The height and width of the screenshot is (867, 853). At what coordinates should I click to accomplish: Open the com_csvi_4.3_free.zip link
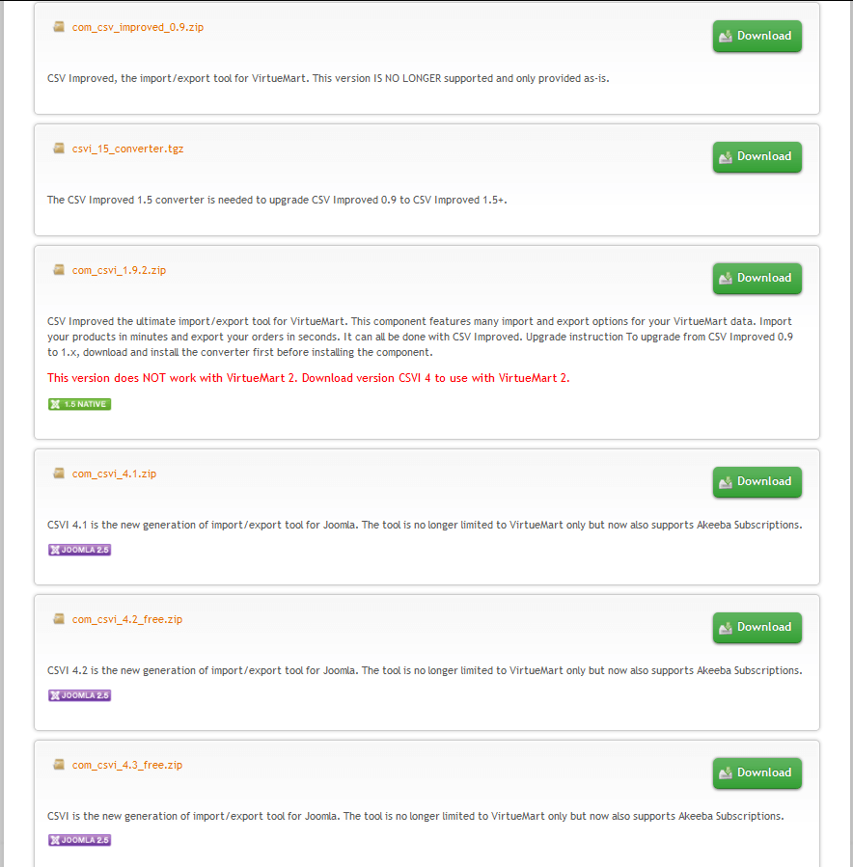pyautogui.click(x=127, y=766)
